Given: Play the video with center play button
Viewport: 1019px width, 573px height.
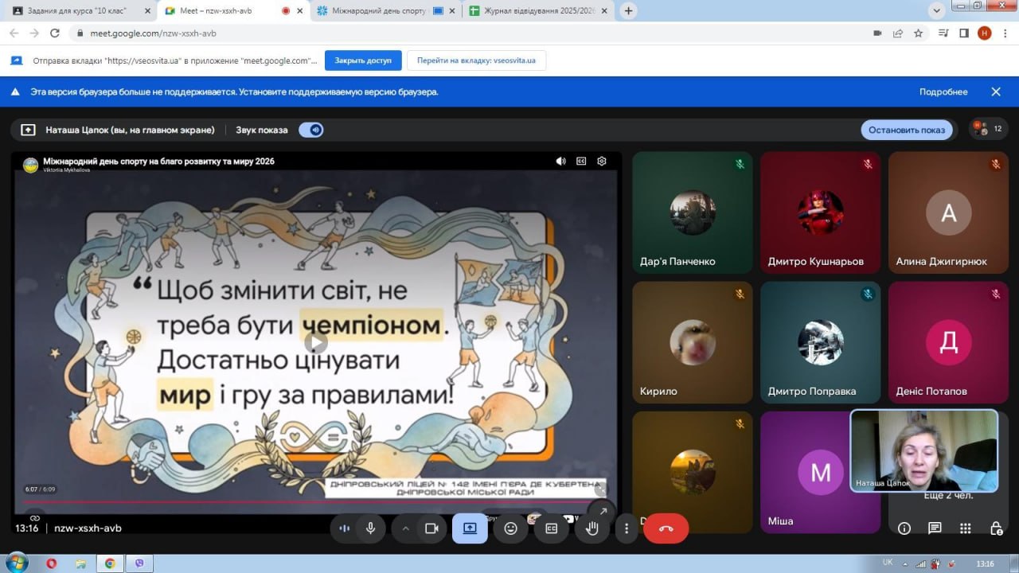Looking at the screenshot, I should 316,342.
